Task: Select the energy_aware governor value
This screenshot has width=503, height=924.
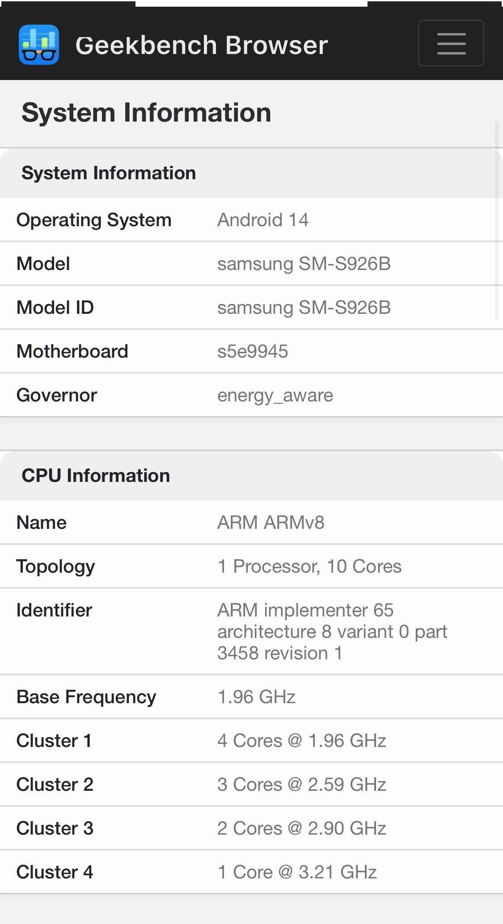Action: click(x=275, y=396)
